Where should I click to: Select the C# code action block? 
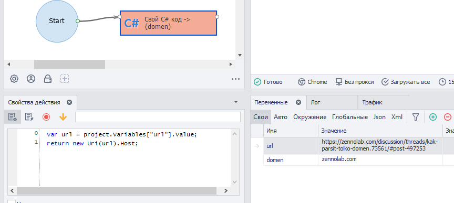click(168, 23)
